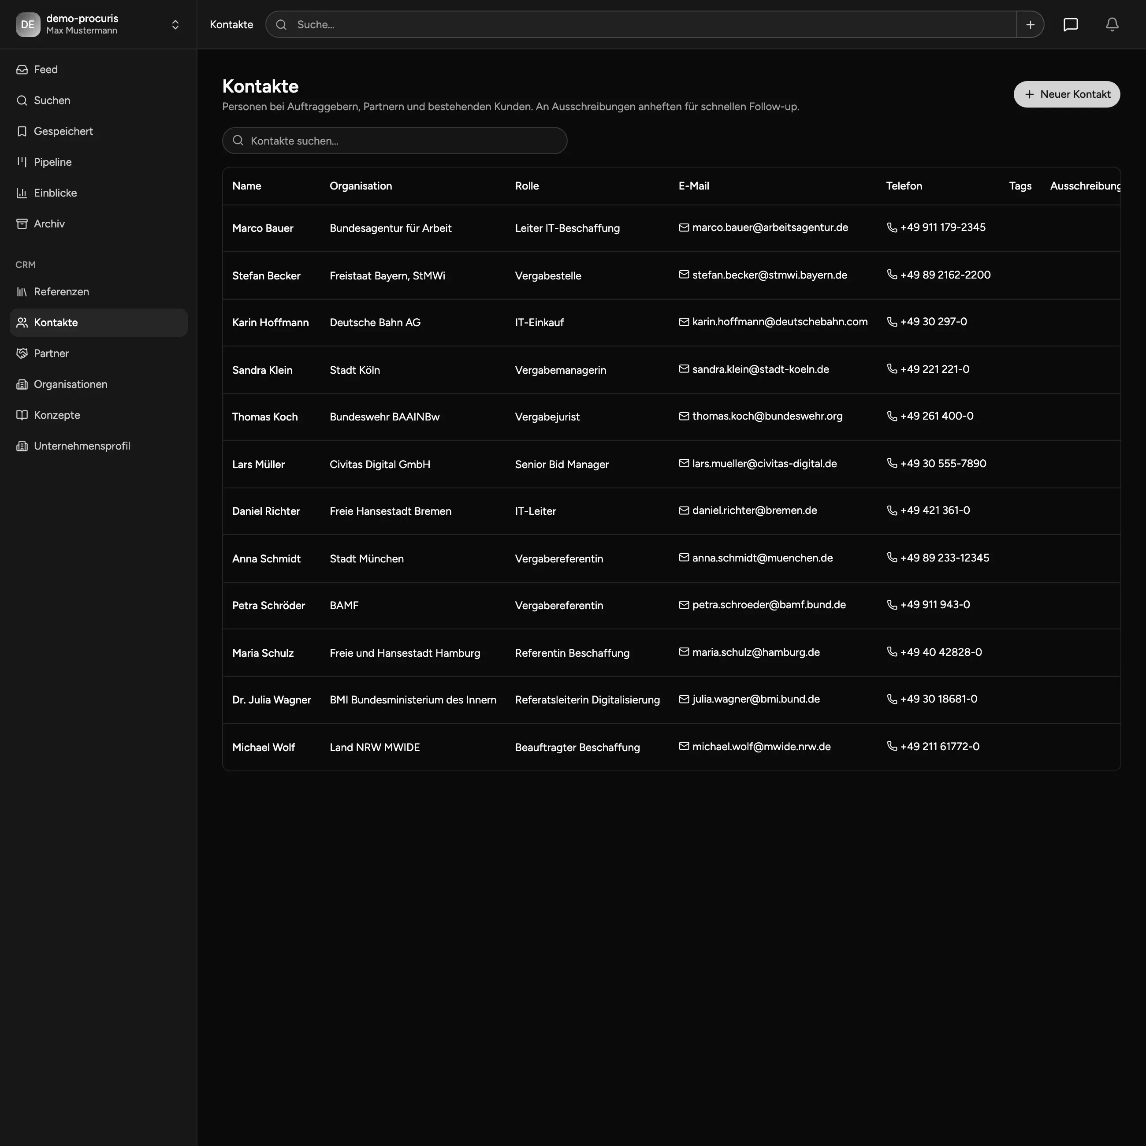
Task: Click the Organisation column header
Action: pyautogui.click(x=361, y=186)
